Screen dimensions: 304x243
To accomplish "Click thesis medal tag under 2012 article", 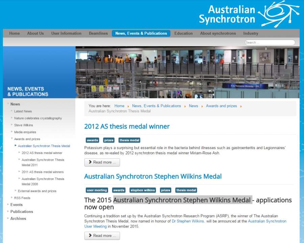I will point(129,140).
